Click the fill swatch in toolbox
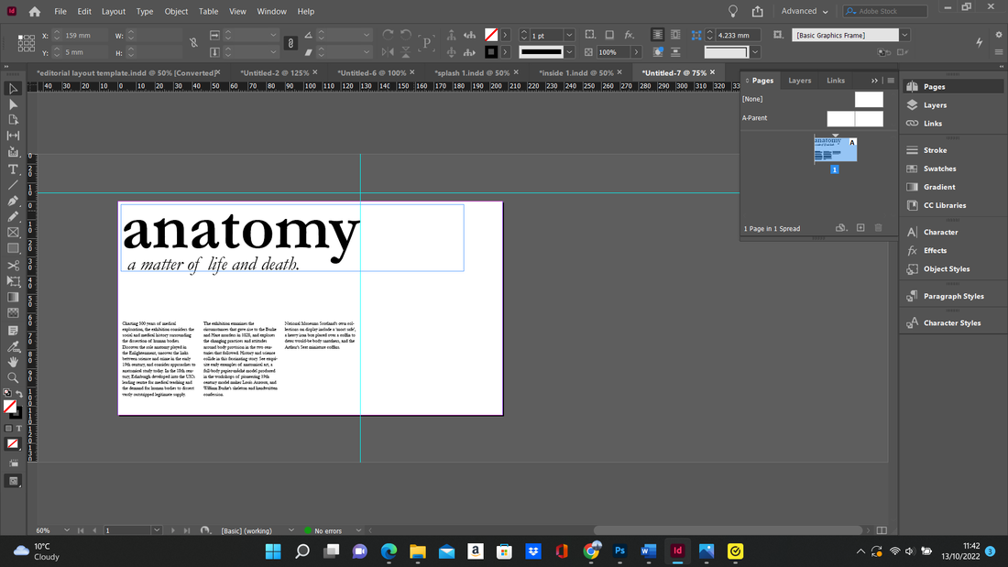Image resolution: width=1008 pixels, height=567 pixels. [10, 407]
